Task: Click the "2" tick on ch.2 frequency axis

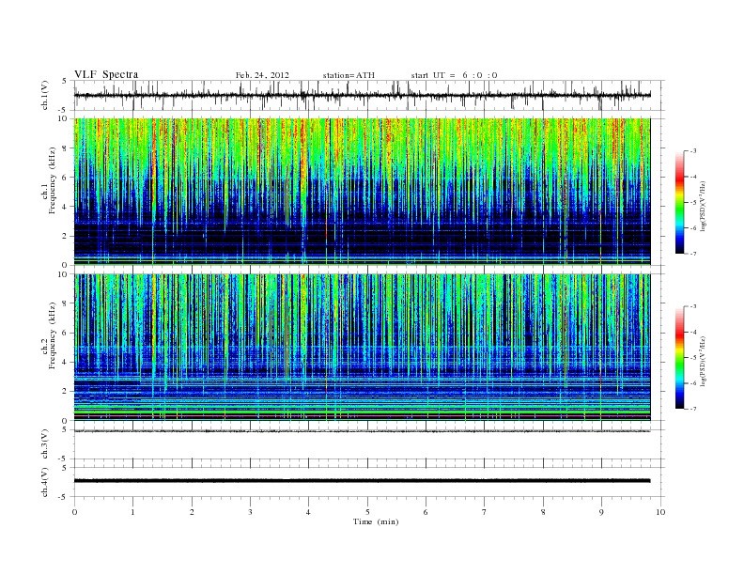Action: point(66,392)
